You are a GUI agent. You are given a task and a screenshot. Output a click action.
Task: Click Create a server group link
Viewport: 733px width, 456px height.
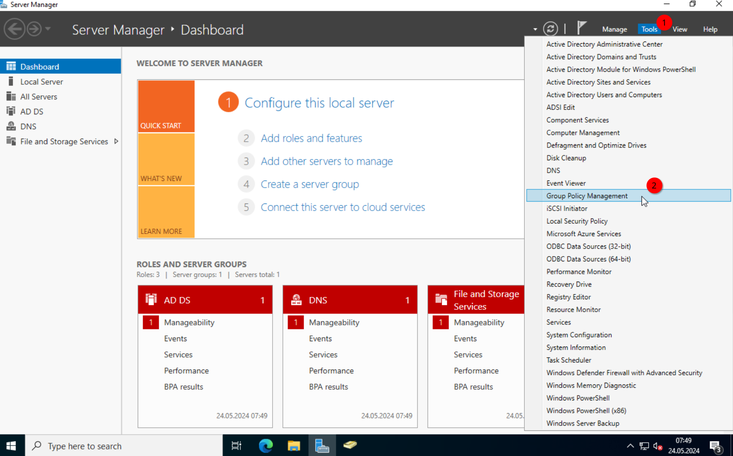coord(309,184)
